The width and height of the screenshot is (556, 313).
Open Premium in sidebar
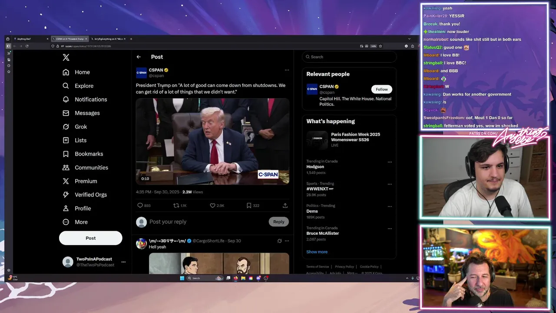(80, 181)
